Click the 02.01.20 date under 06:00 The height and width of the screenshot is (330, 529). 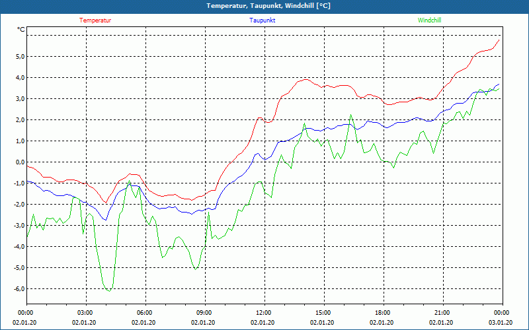143,323
